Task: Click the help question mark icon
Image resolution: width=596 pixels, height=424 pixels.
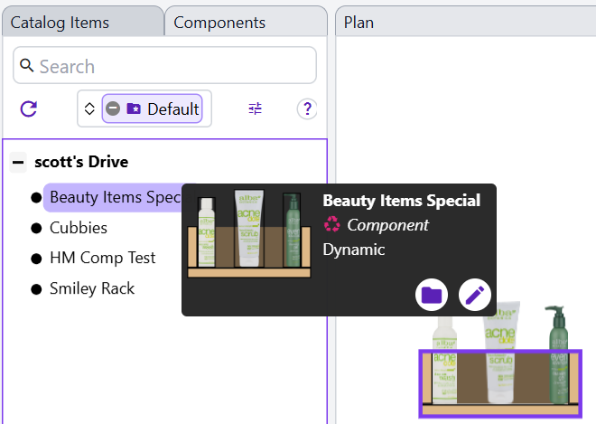Action: point(307,109)
